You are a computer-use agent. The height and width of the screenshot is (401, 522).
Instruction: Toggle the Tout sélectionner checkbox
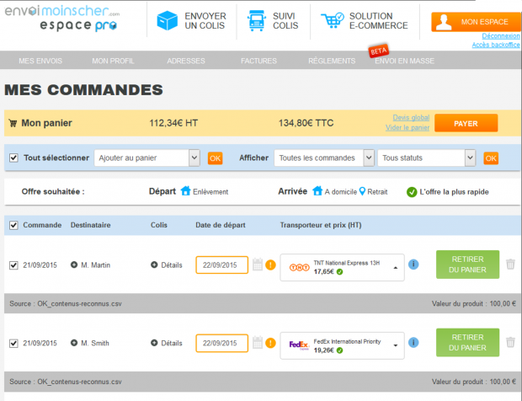click(13, 158)
